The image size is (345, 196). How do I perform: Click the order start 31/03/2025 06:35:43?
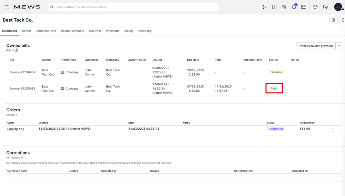144,129
